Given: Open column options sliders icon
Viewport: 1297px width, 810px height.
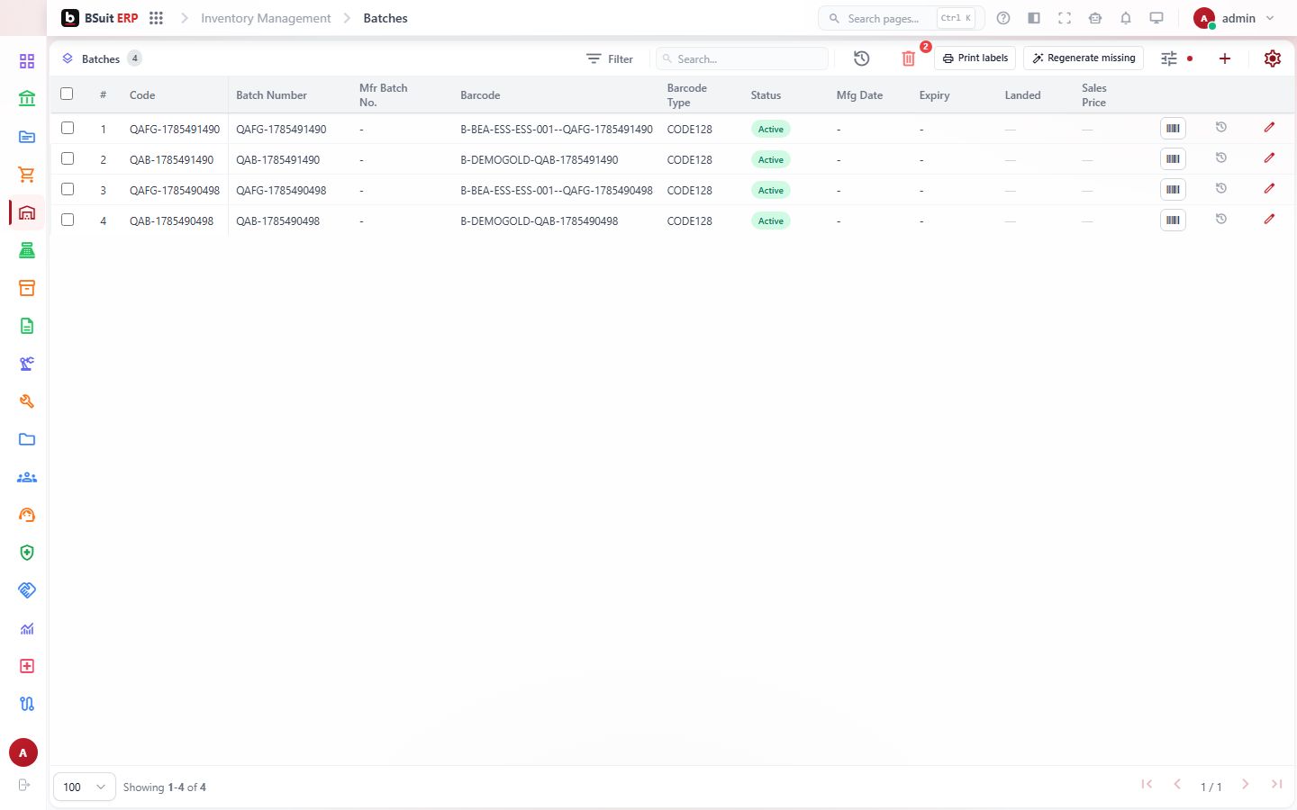Looking at the screenshot, I should pos(1169,58).
